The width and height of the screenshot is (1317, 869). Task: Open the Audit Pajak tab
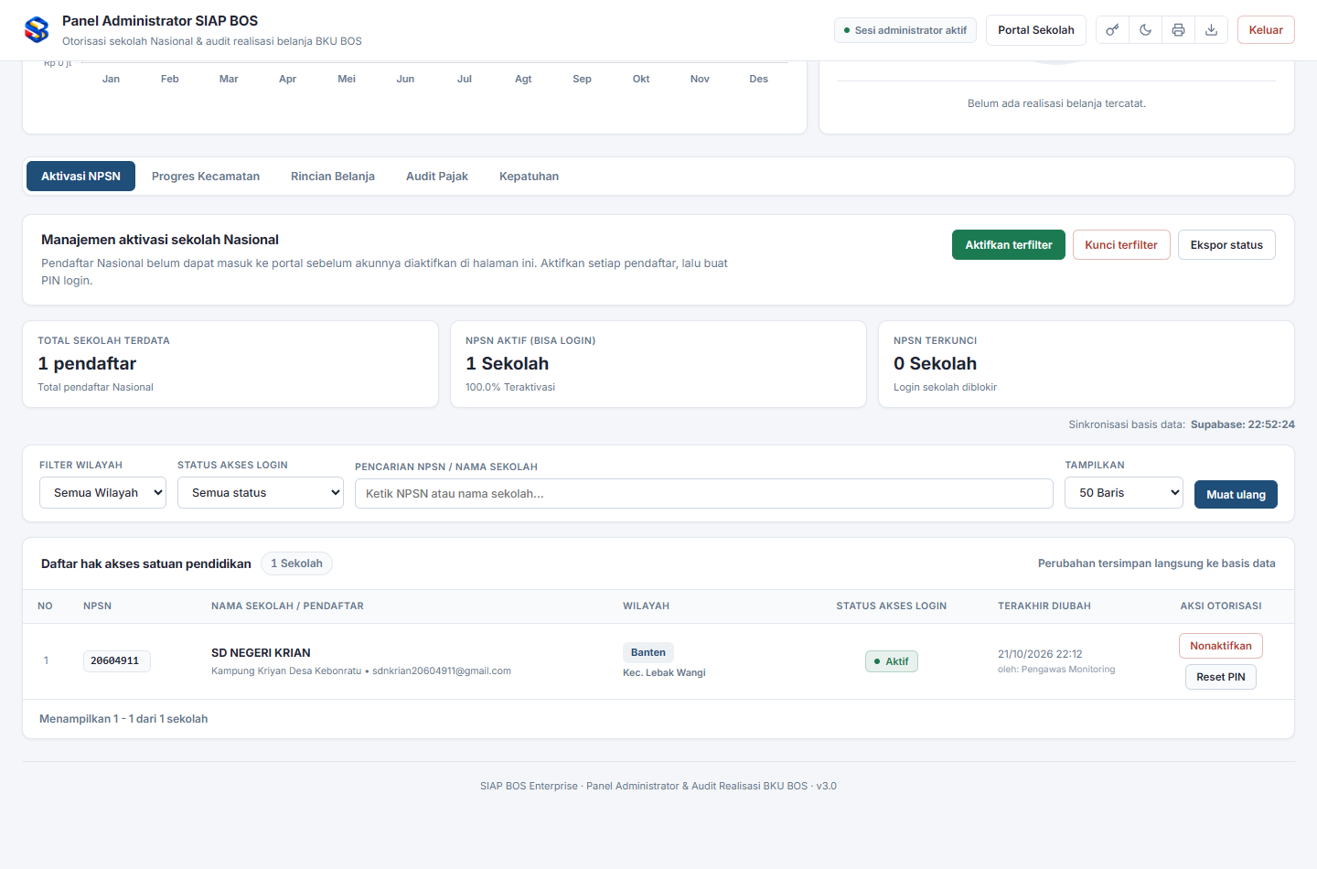pos(437,177)
